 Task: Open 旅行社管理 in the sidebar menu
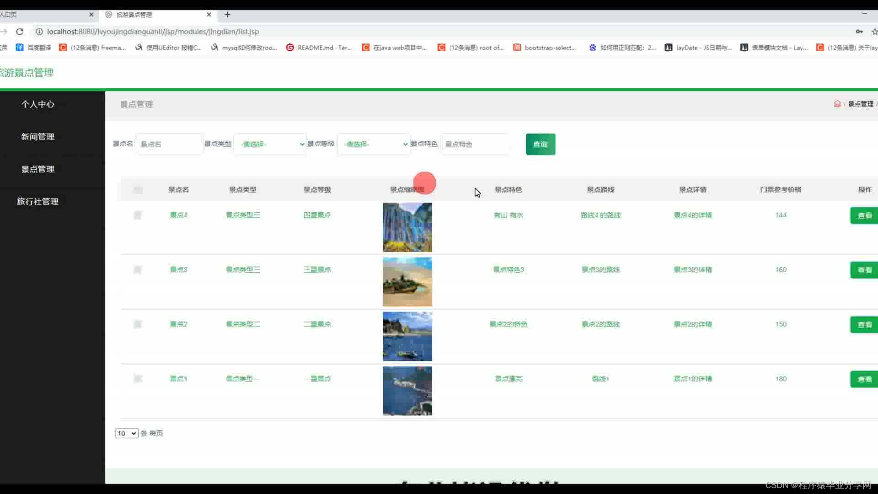point(38,202)
